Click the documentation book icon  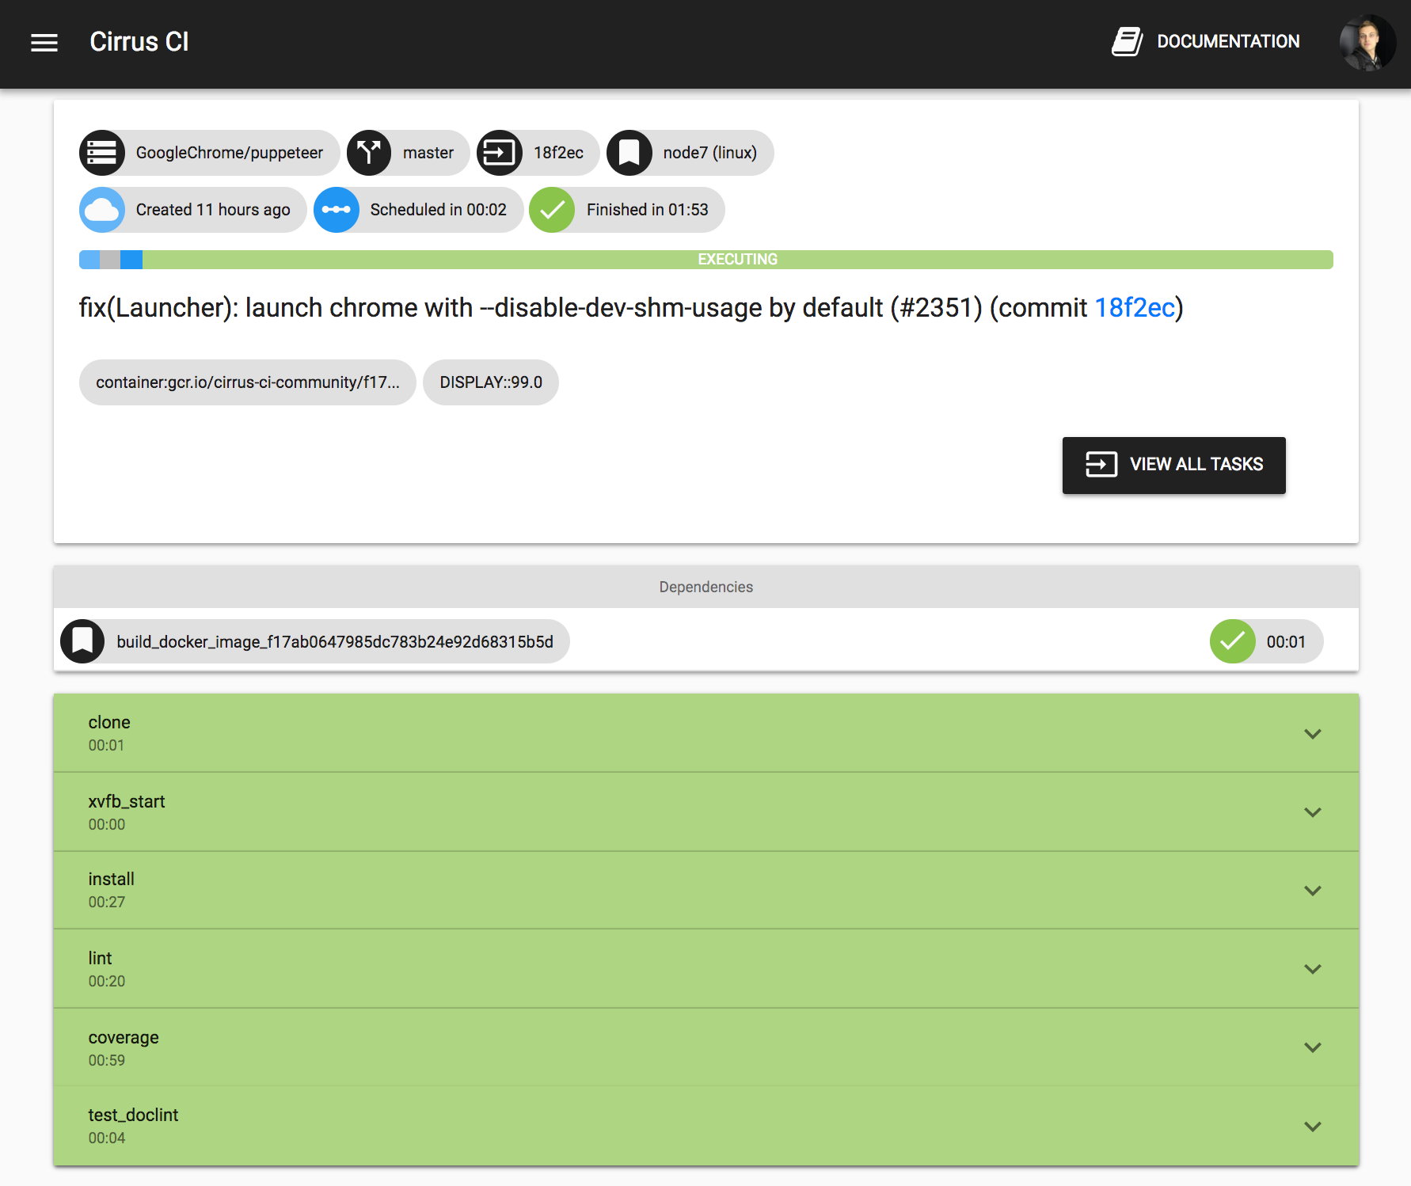(1127, 41)
